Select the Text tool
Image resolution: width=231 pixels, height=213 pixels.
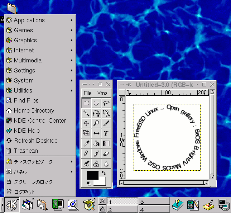pos(106,133)
